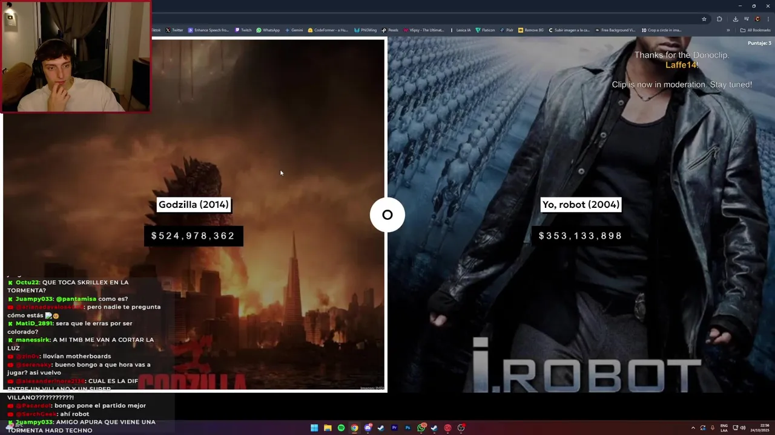
Task: Open Spotify from the taskbar
Action: click(341, 428)
